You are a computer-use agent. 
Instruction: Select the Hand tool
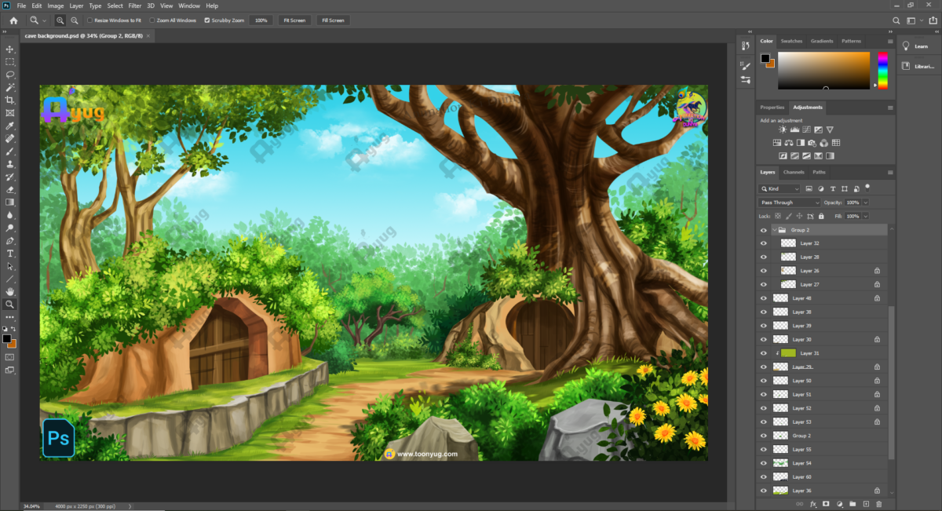10,291
